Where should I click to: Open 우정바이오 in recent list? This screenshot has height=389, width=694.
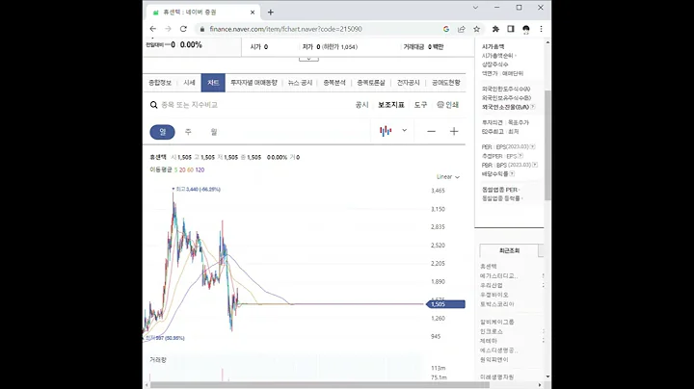click(x=494, y=295)
